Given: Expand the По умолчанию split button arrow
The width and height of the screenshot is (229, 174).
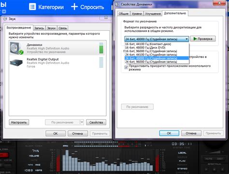Looking at the screenshot, I should pos(82,122).
